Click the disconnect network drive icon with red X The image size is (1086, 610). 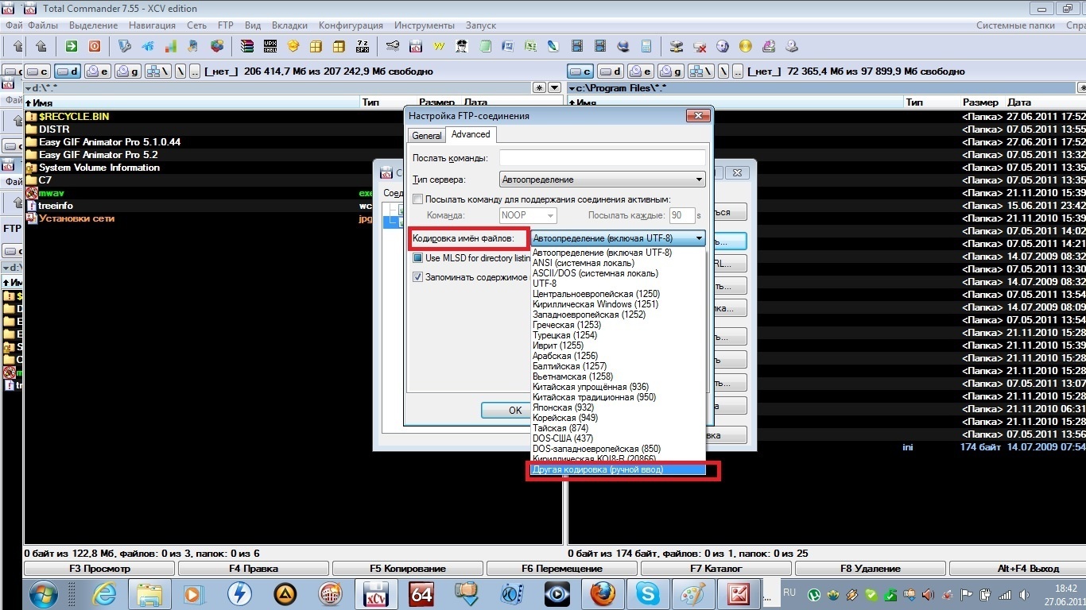click(700, 46)
